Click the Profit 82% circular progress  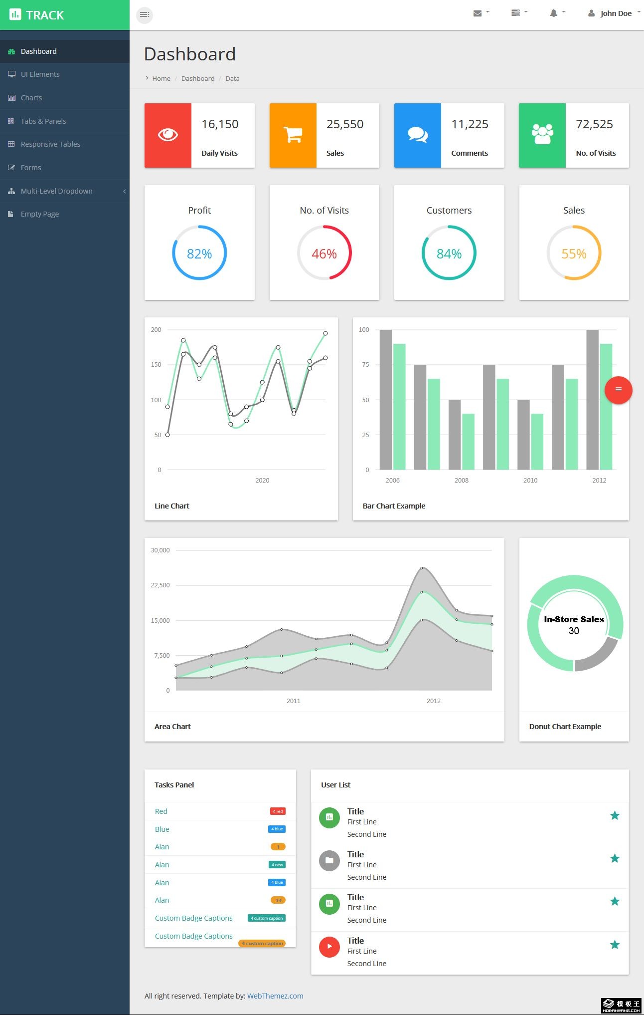tap(199, 253)
